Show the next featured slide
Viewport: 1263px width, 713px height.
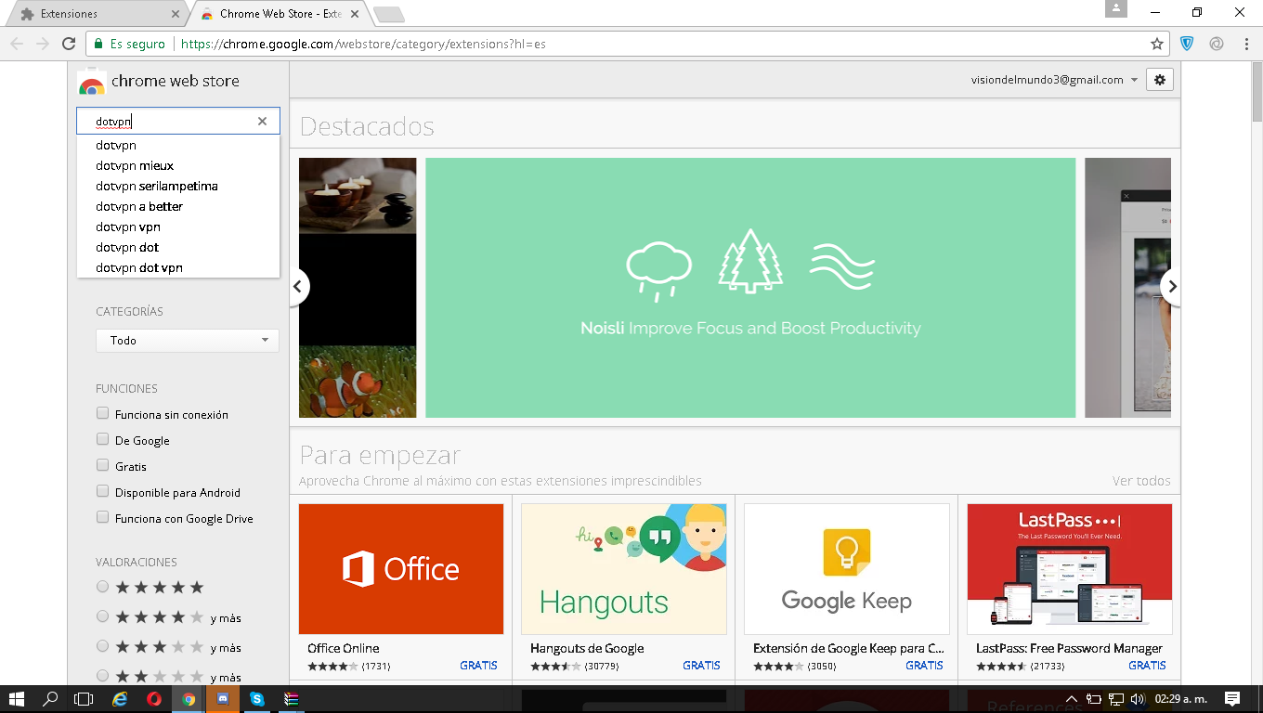coord(1172,287)
